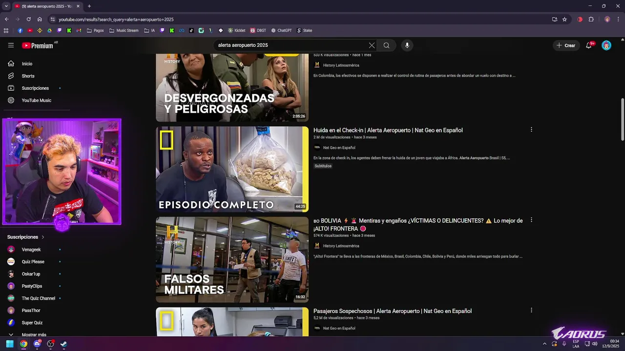The image size is (625, 351).
Task: Open title Pasajeros Sospechosos Alerta Aeropuerto
Action: point(393,311)
